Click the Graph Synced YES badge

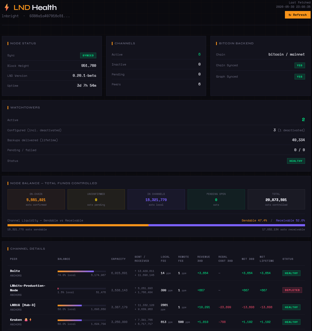(x=299, y=77)
